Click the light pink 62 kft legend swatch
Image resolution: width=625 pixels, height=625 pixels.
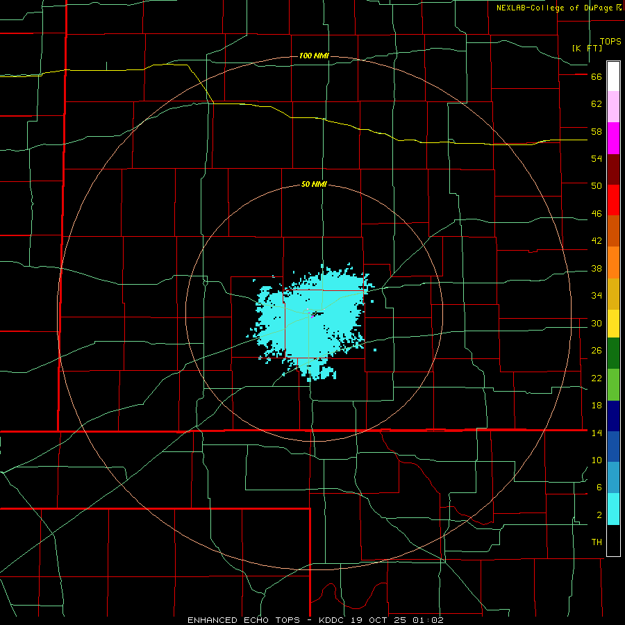pyautogui.click(x=613, y=107)
